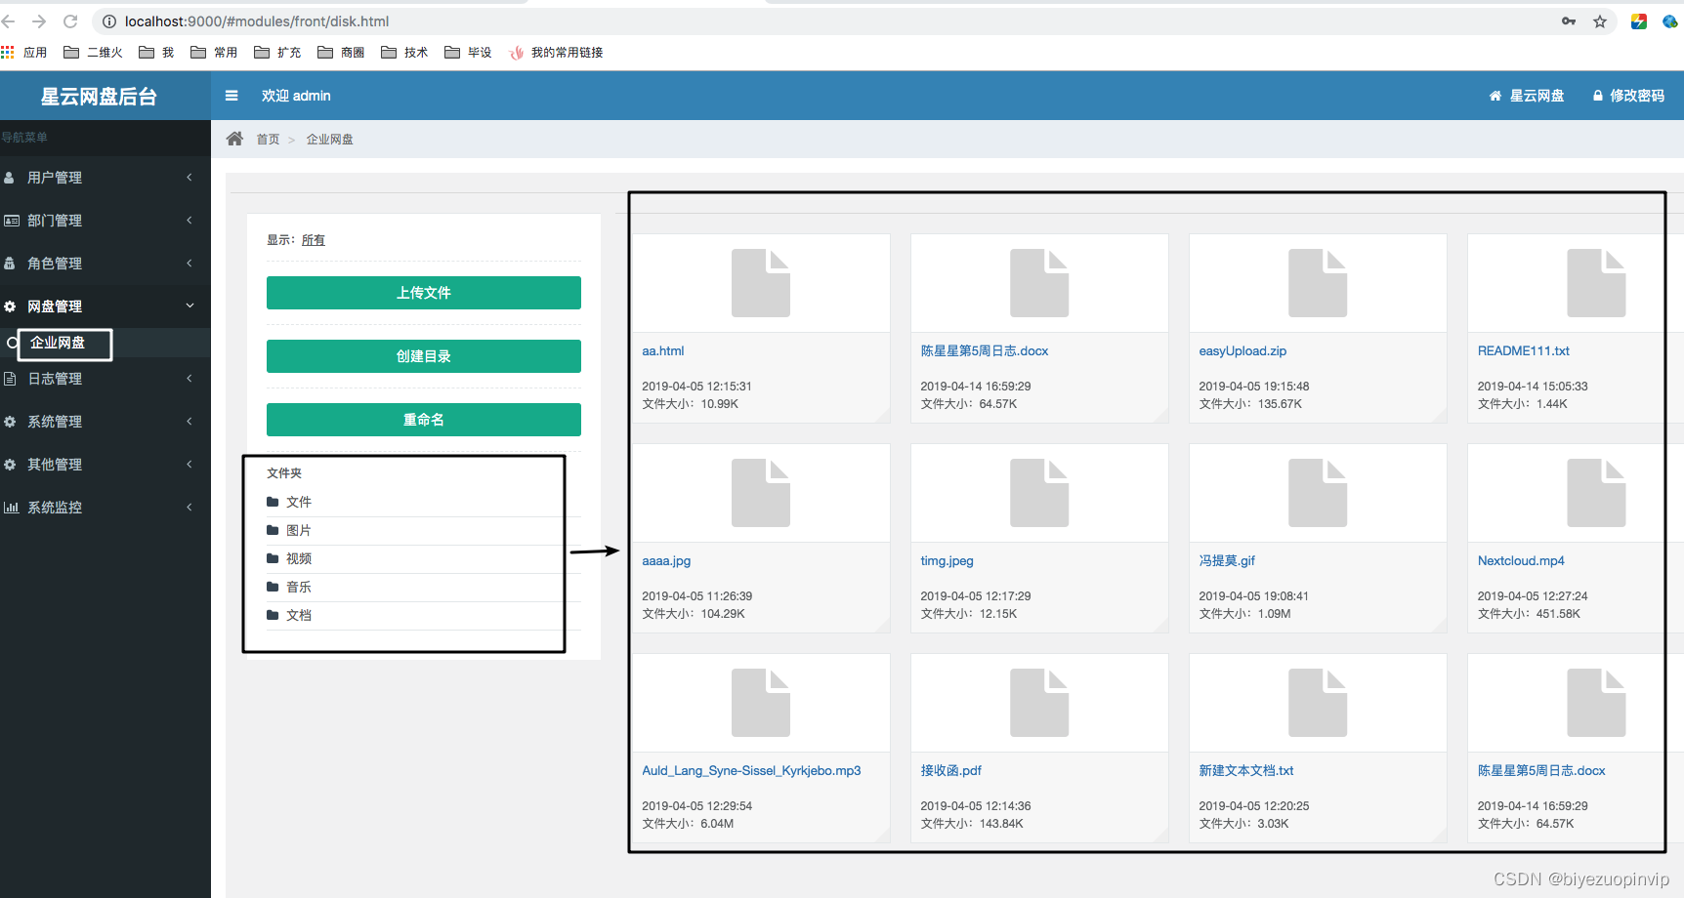Click the file icon of 冯提莫.gif
The image size is (1684, 898).
click(1318, 493)
